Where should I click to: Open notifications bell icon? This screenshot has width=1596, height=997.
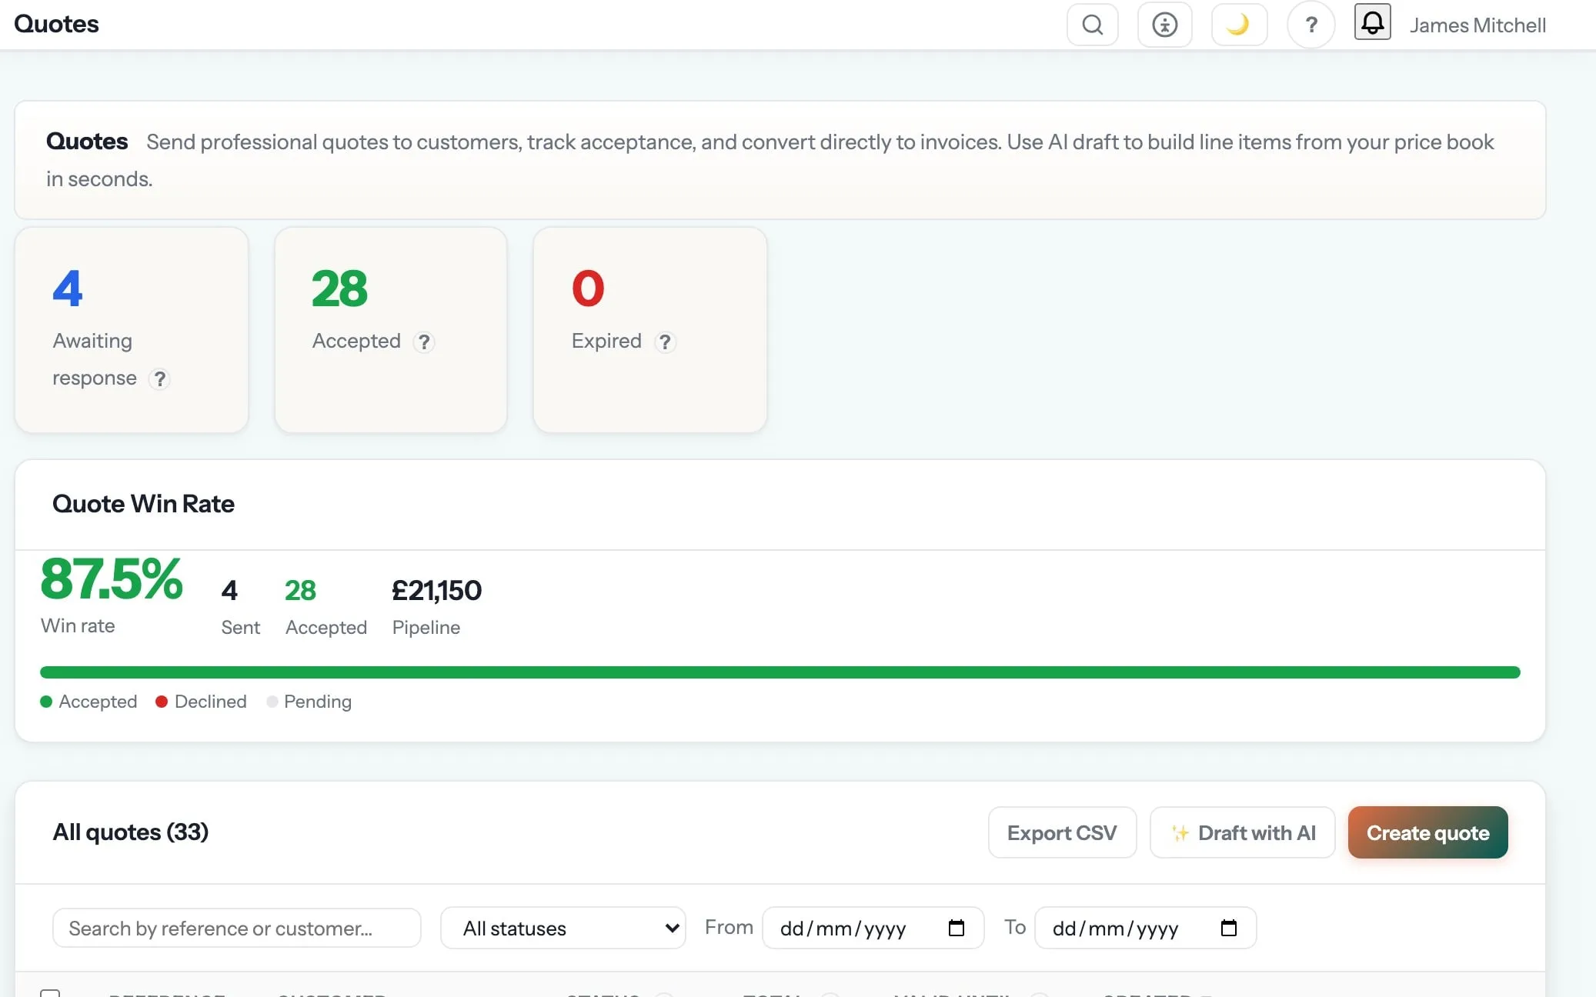coord(1372,22)
